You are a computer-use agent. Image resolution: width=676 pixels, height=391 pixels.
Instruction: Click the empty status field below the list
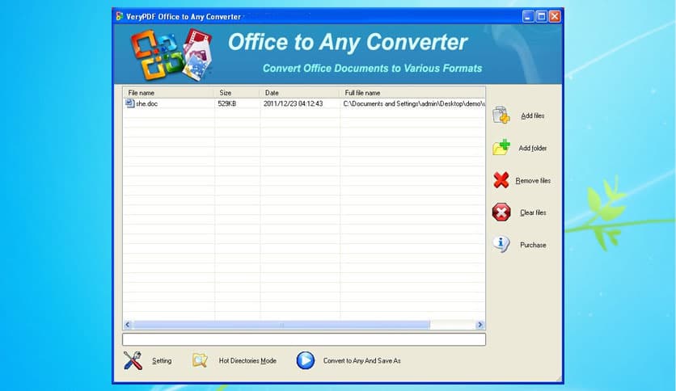pyautogui.click(x=304, y=339)
